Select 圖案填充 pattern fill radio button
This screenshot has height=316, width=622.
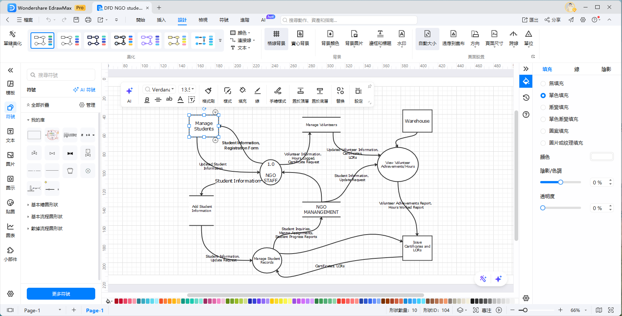point(543,131)
